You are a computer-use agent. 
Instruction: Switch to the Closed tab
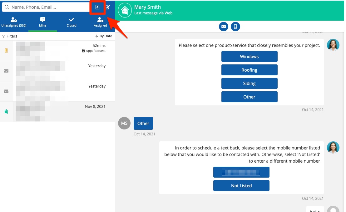click(x=72, y=22)
